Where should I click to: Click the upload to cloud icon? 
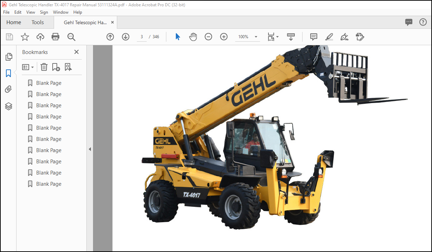(40, 37)
